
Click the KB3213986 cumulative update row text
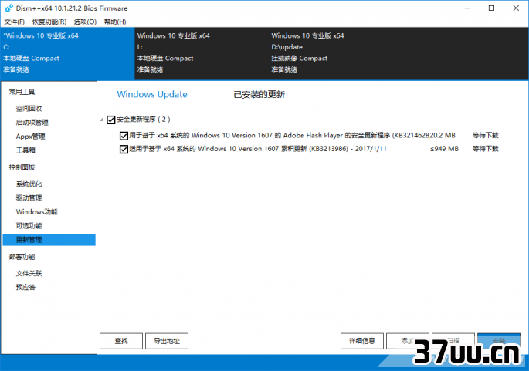tap(258, 149)
